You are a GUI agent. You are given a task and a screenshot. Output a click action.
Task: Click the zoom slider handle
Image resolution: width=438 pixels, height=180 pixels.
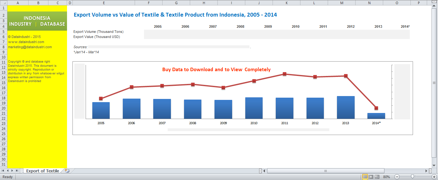click(412, 177)
